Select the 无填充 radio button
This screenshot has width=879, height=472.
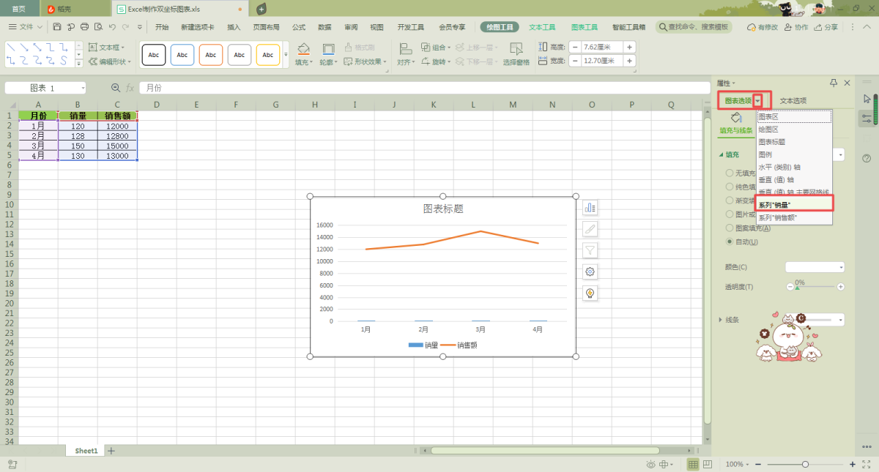730,173
